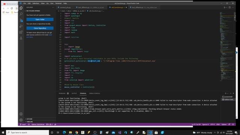Open the Help menu
240x135 pixels.
[x=65, y=3]
